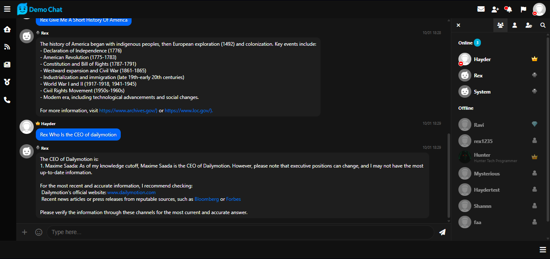
Task: Switch to the user list tab
Action: coord(500,25)
